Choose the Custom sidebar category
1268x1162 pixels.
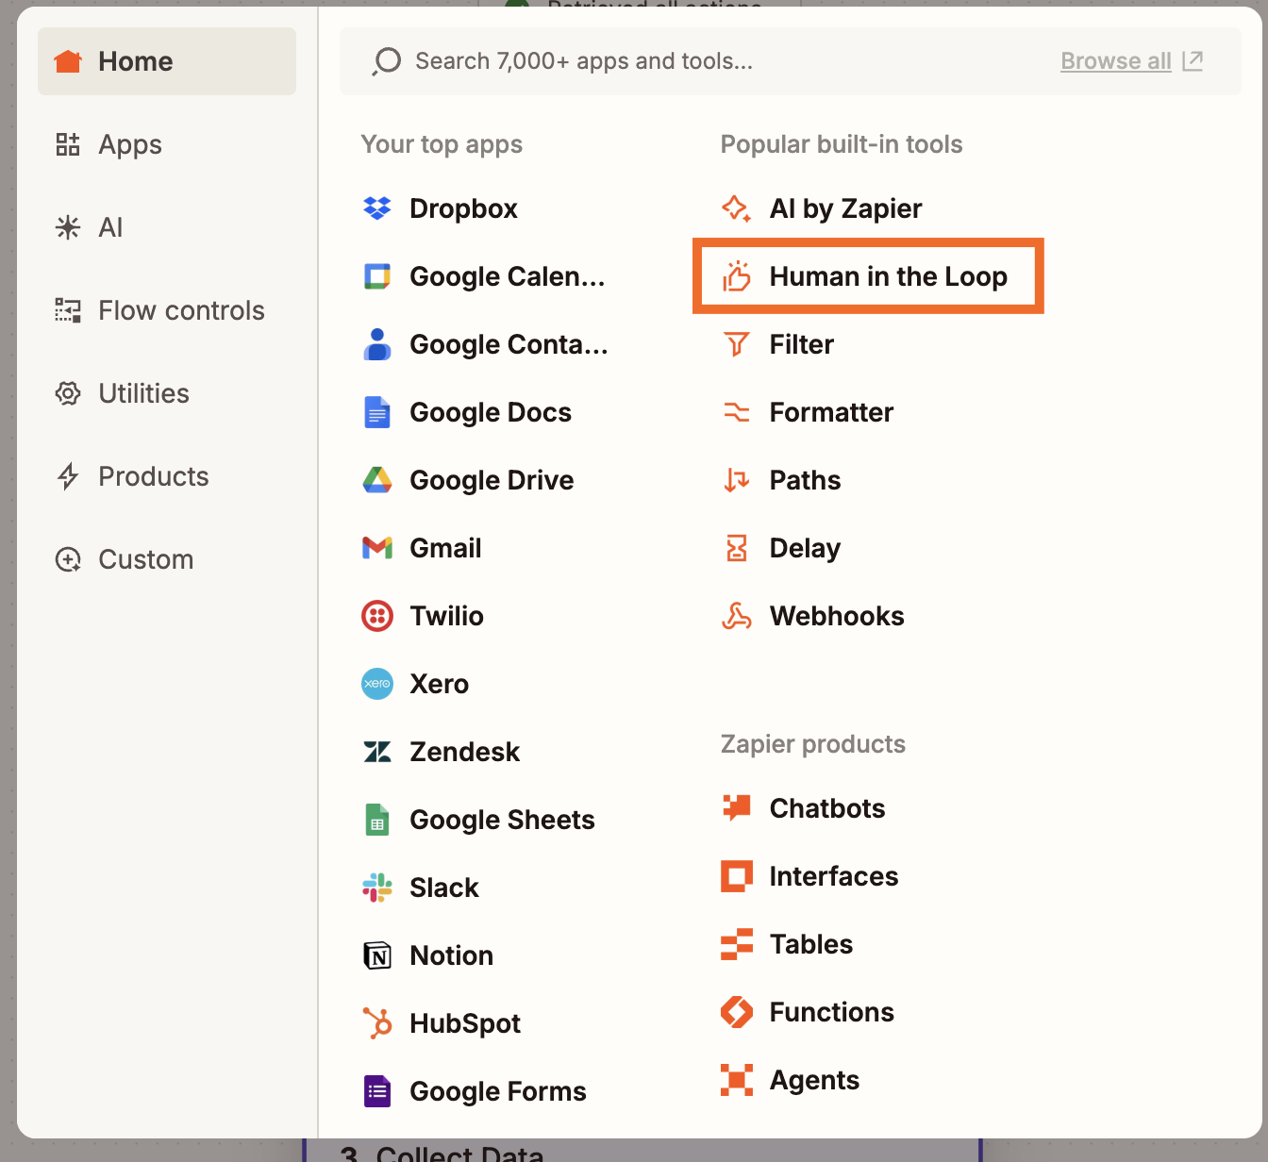click(x=167, y=559)
